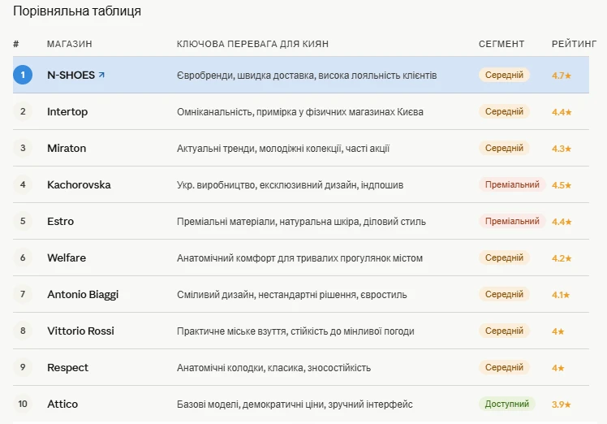Click the Welfare row description text

pos(299,258)
